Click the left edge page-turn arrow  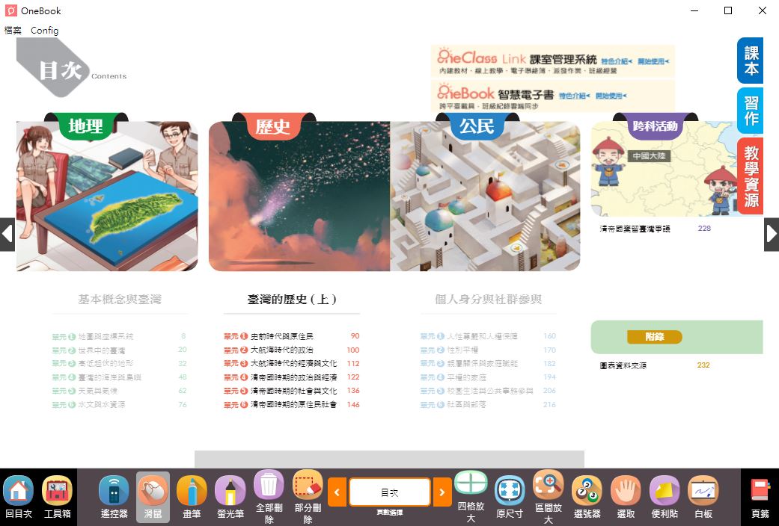tap(7, 234)
